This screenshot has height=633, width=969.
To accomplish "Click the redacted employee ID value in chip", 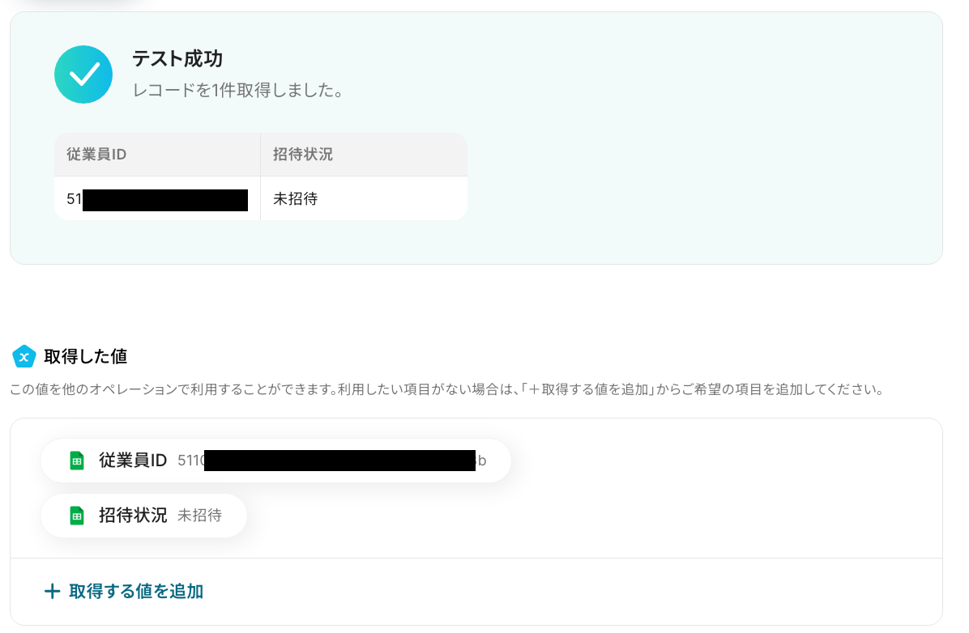I will point(332,461).
